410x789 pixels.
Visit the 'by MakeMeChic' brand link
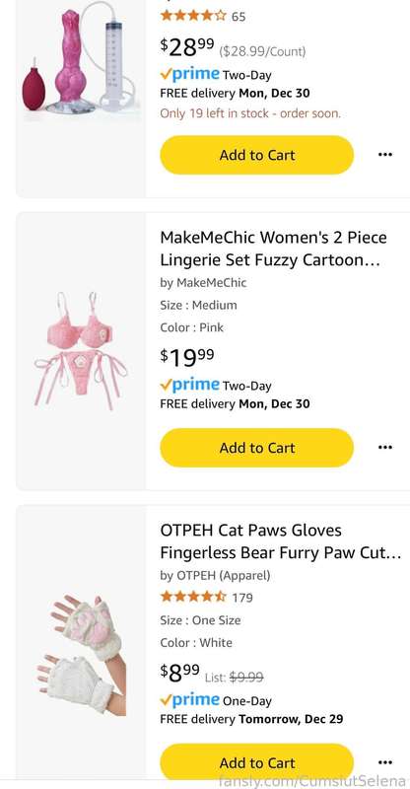tap(203, 283)
